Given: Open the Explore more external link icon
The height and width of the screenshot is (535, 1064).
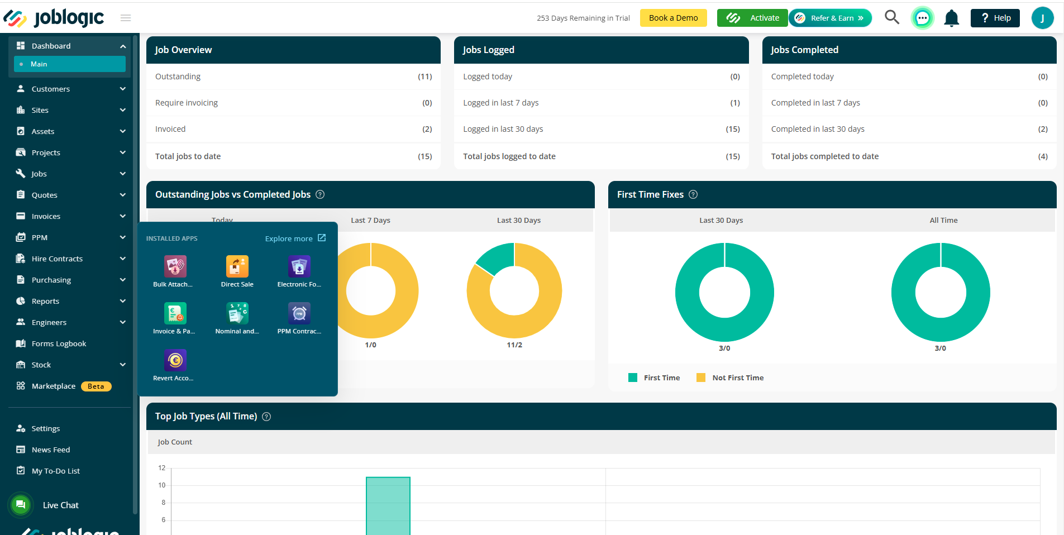Looking at the screenshot, I should [322, 238].
